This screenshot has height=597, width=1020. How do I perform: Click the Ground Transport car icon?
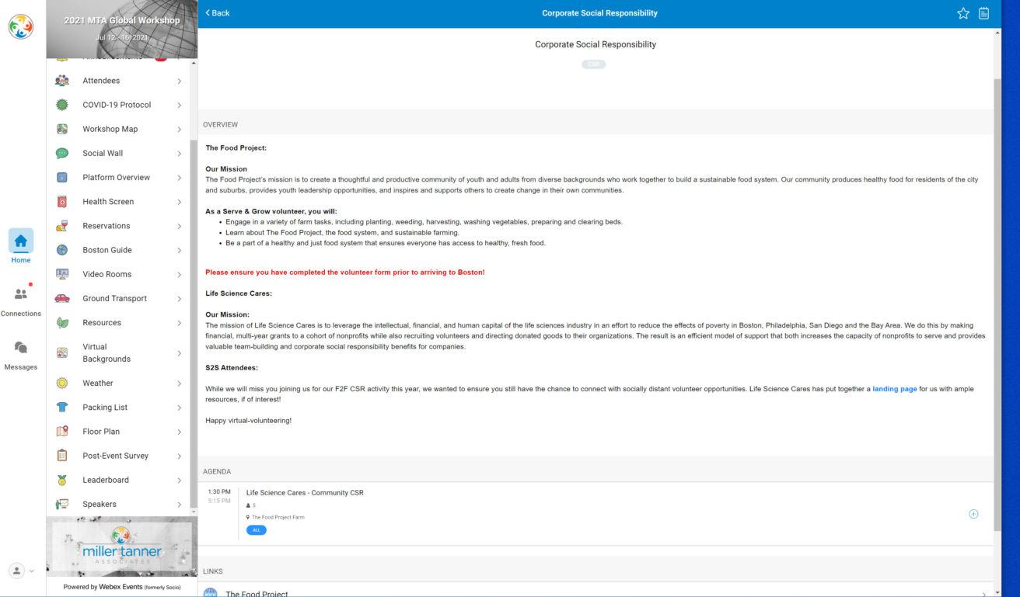(62, 298)
